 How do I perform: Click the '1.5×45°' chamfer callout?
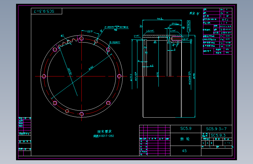[x=150, y=31]
